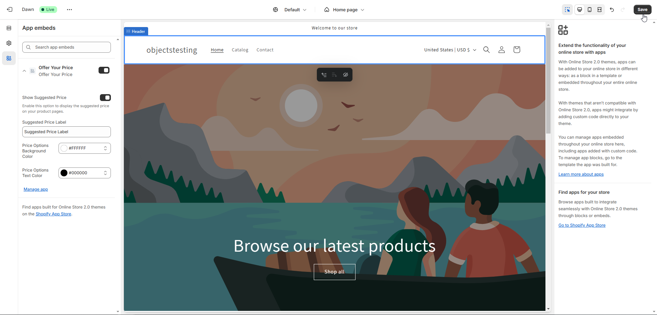Click the apps grid icon in the help panel
The image size is (657, 315).
coord(563,30)
